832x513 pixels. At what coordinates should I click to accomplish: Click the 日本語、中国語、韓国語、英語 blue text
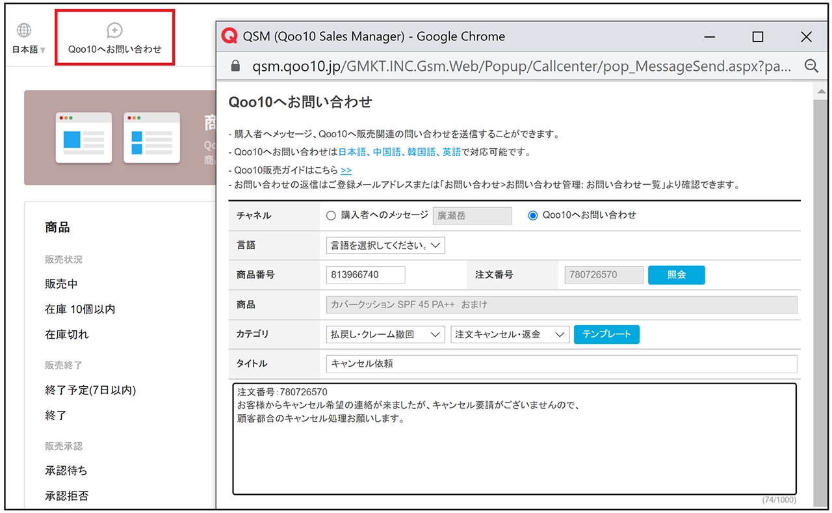tap(400, 152)
